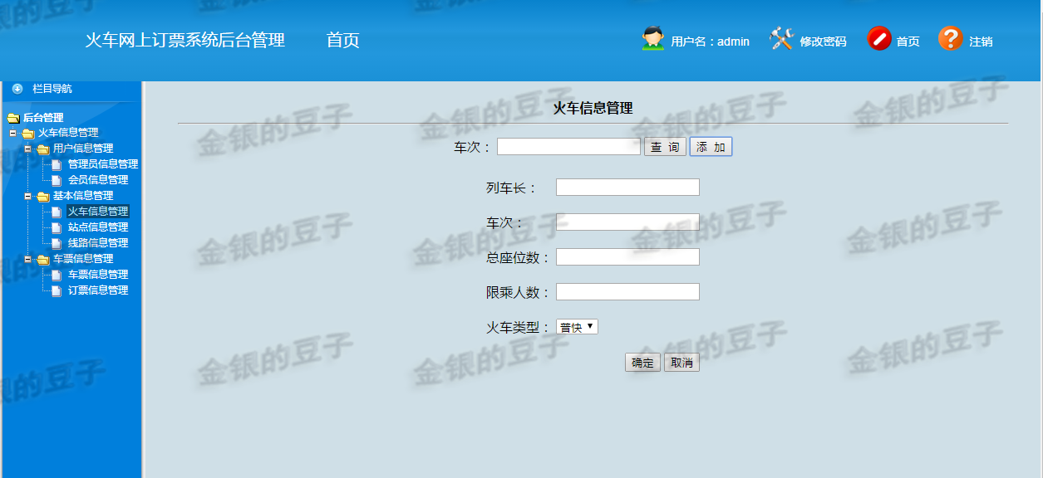Viewport: 1043px width, 478px height.
Task: Click the 添加 button
Action: pyautogui.click(x=711, y=145)
